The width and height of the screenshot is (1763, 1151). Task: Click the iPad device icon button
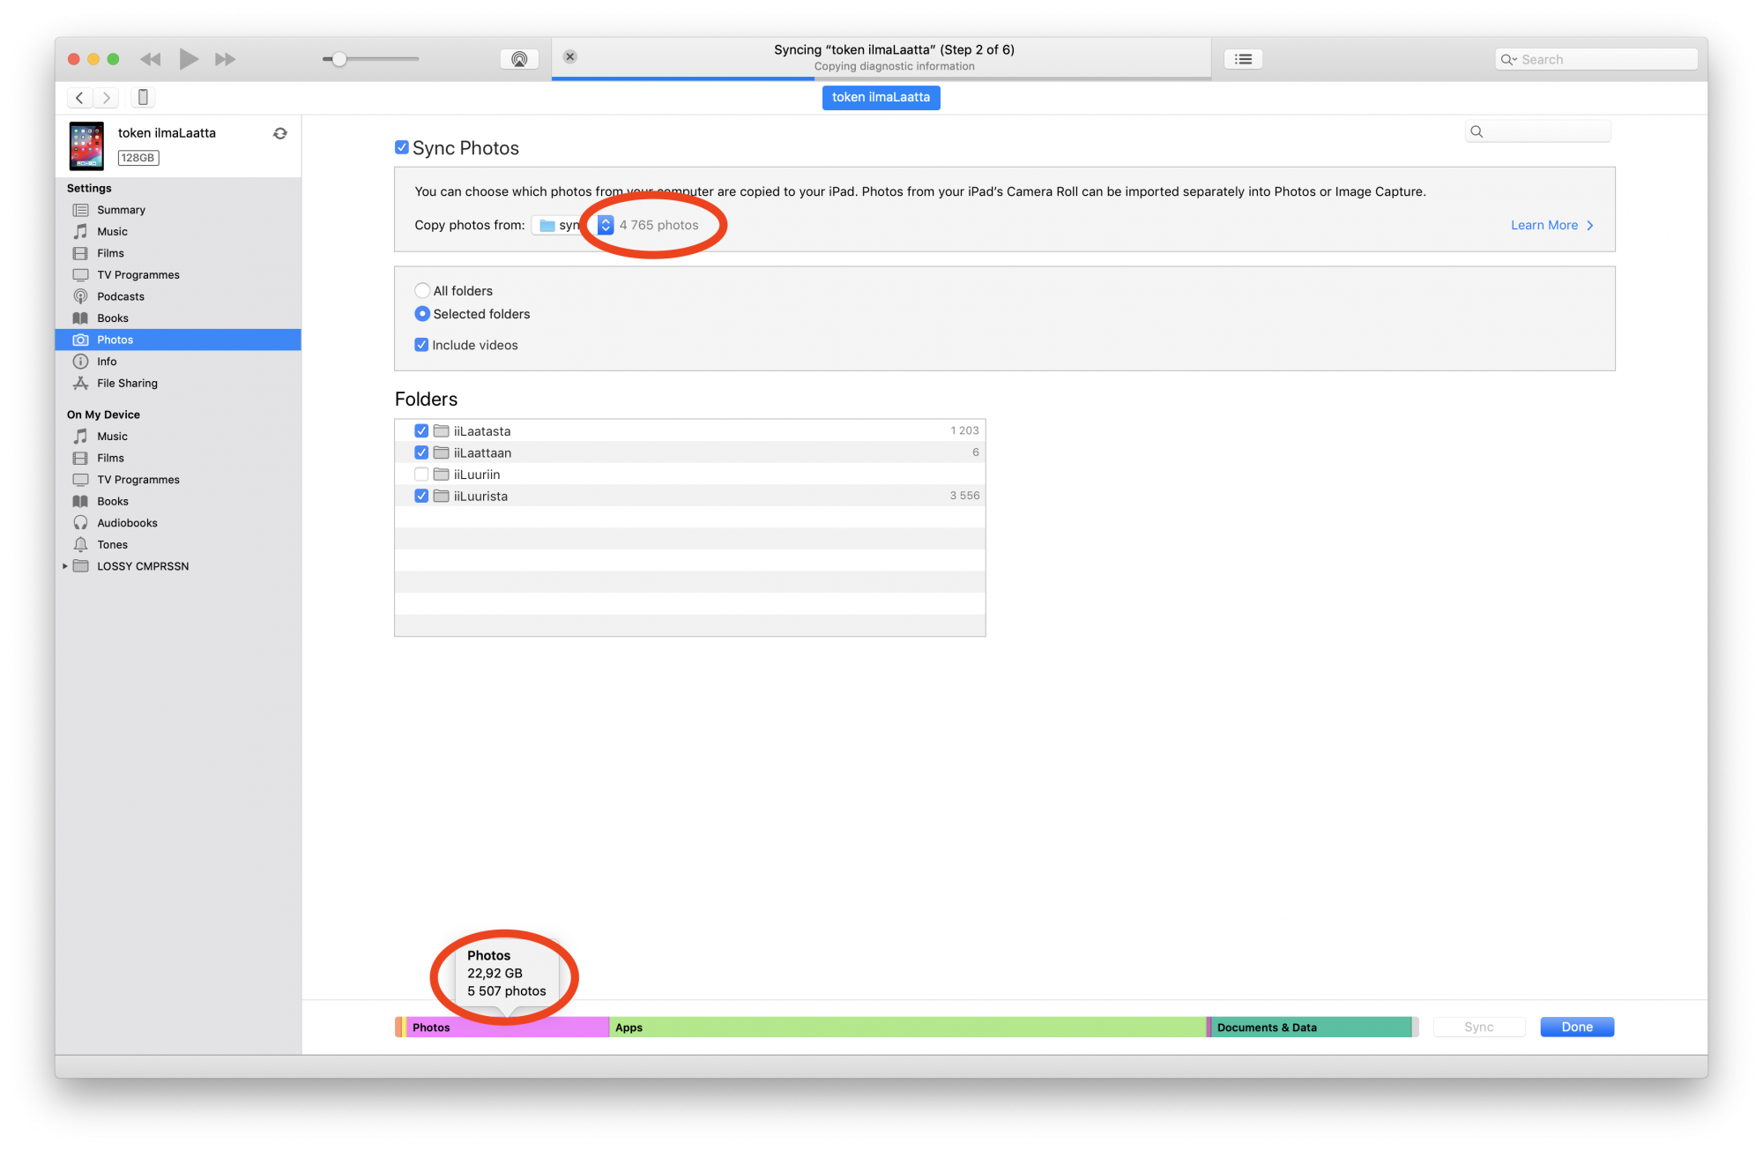coord(143,97)
